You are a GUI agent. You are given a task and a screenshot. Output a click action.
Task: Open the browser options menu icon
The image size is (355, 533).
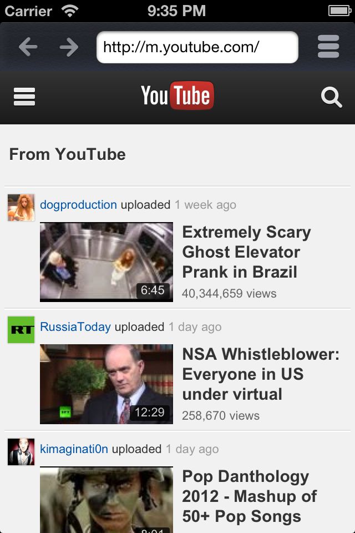[x=328, y=47]
